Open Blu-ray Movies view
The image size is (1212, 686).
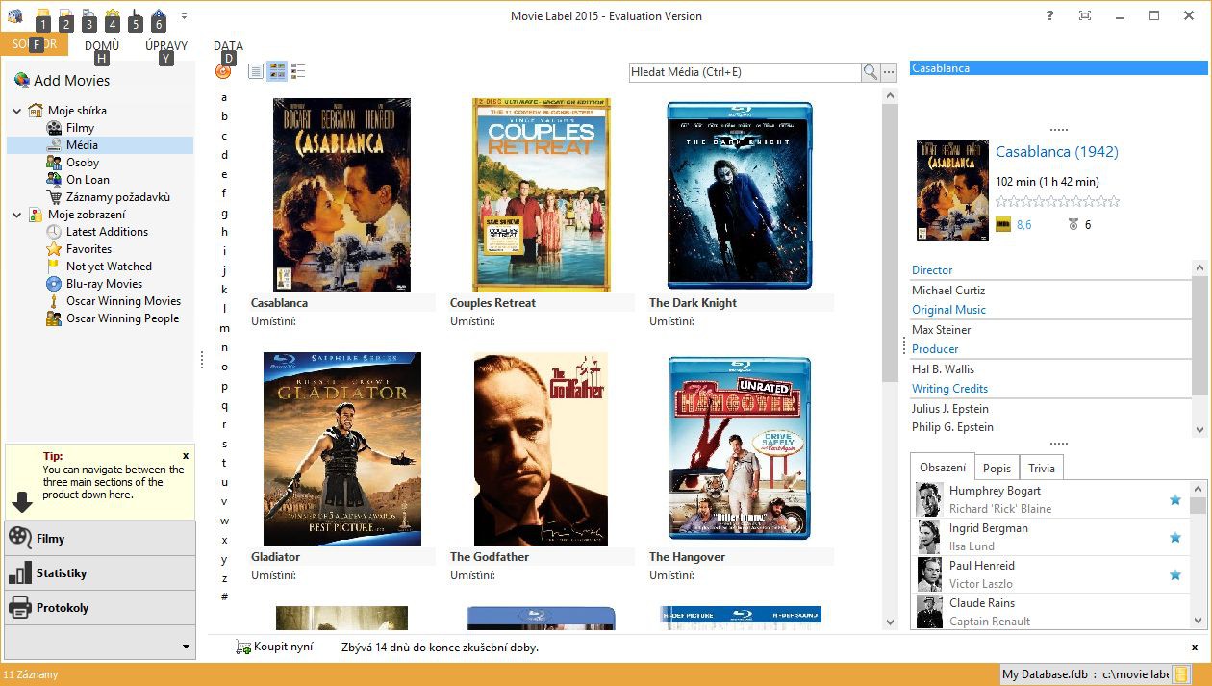(104, 284)
